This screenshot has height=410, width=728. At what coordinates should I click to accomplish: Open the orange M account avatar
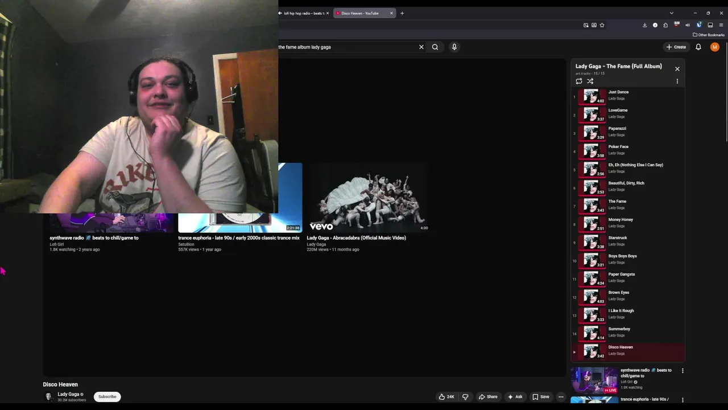click(715, 47)
